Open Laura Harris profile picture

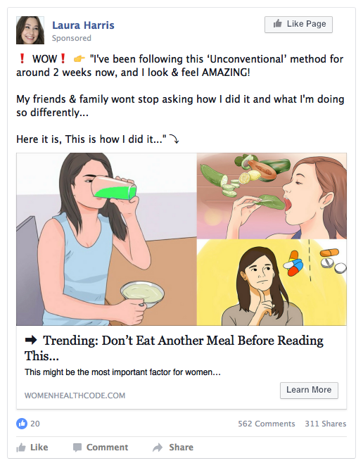pyautogui.click(x=30, y=30)
